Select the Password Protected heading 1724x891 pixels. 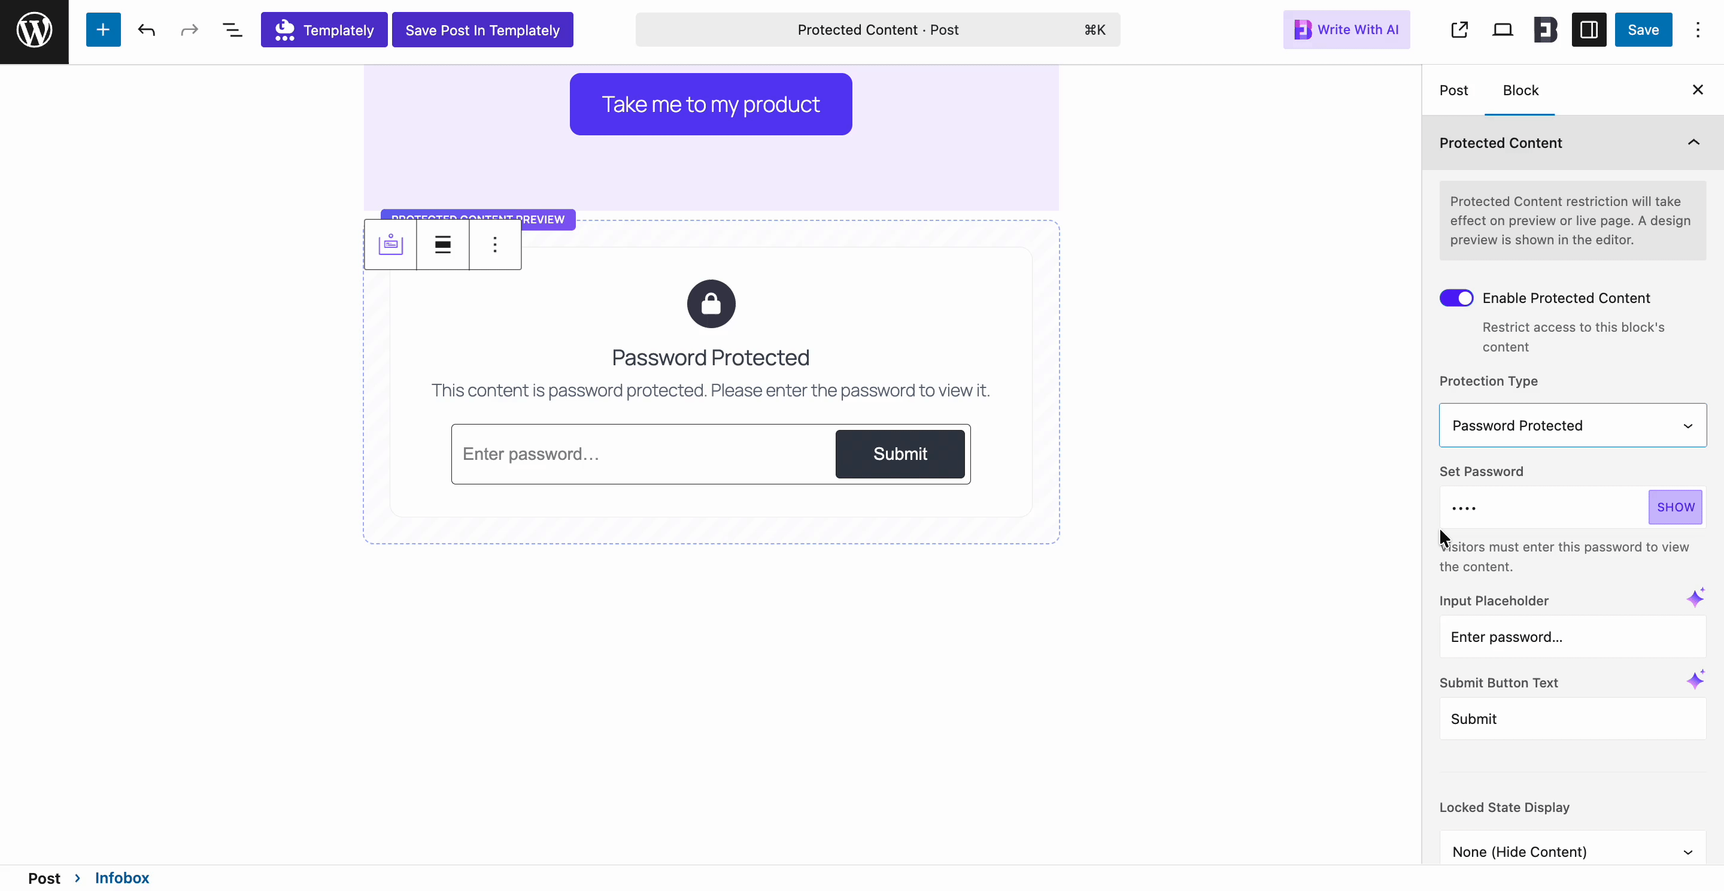tap(711, 358)
